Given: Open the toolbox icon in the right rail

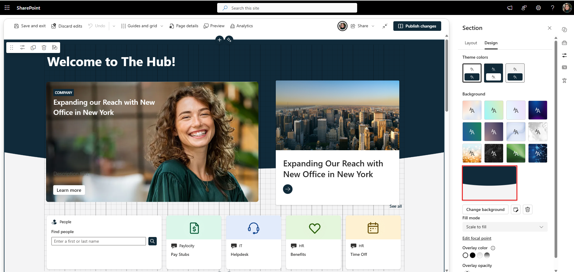Looking at the screenshot, I should point(564,43).
